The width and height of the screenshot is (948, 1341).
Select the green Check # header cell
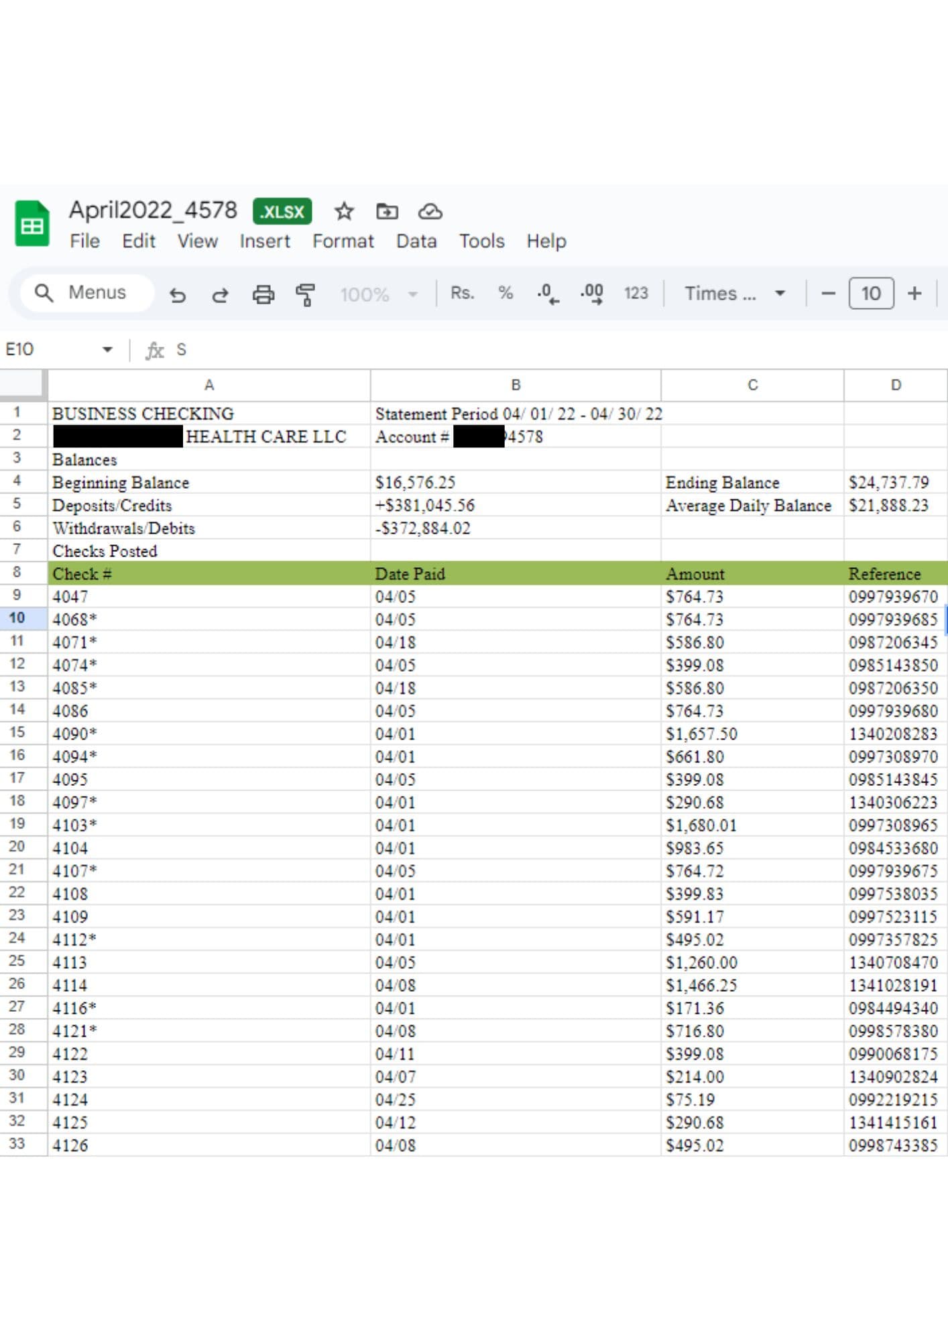click(x=209, y=574)
